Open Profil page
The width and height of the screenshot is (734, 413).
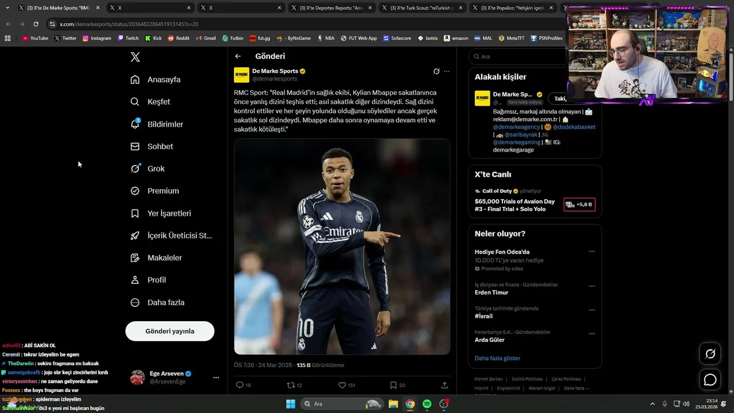coord(148,280)
